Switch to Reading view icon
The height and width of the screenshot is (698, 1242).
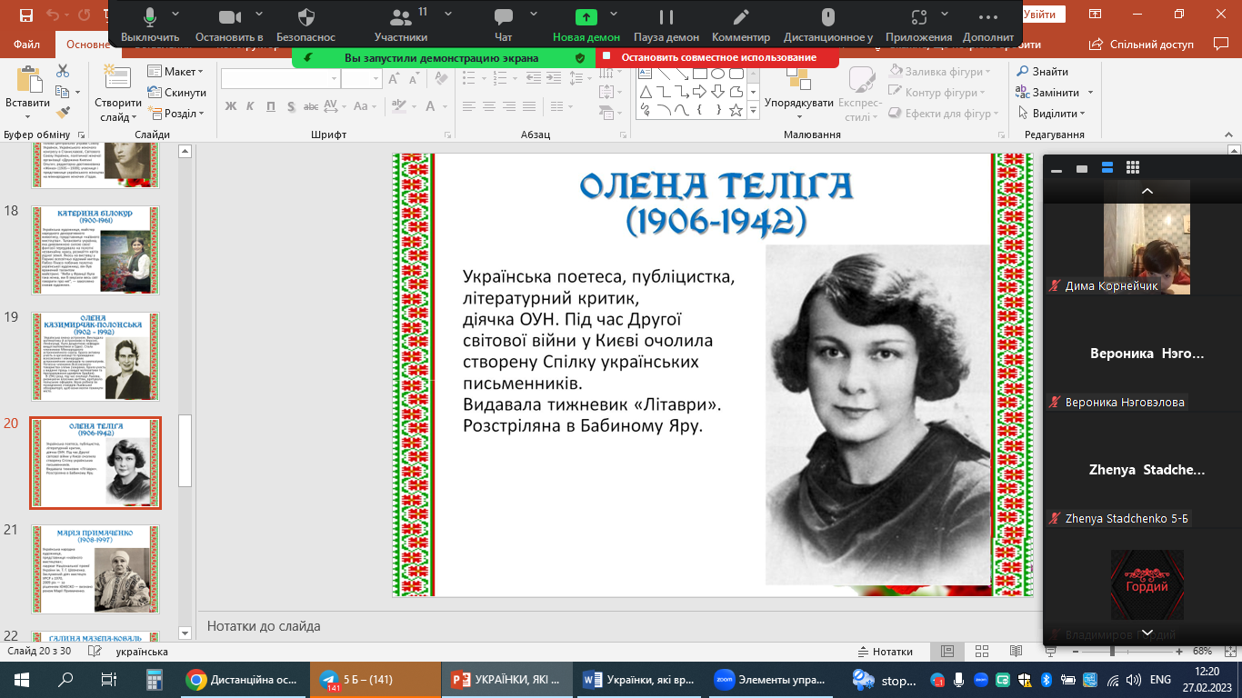click(1015, 652)
